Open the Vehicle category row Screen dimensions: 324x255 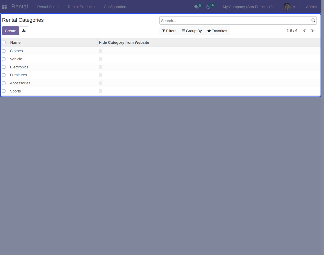pyautogui.click(x=161, y=59)
